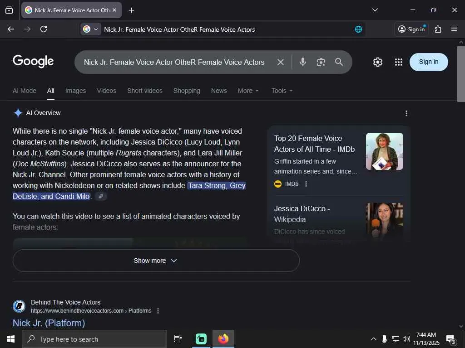
Task: Switch to the Images tab
Action: (76, 91)
